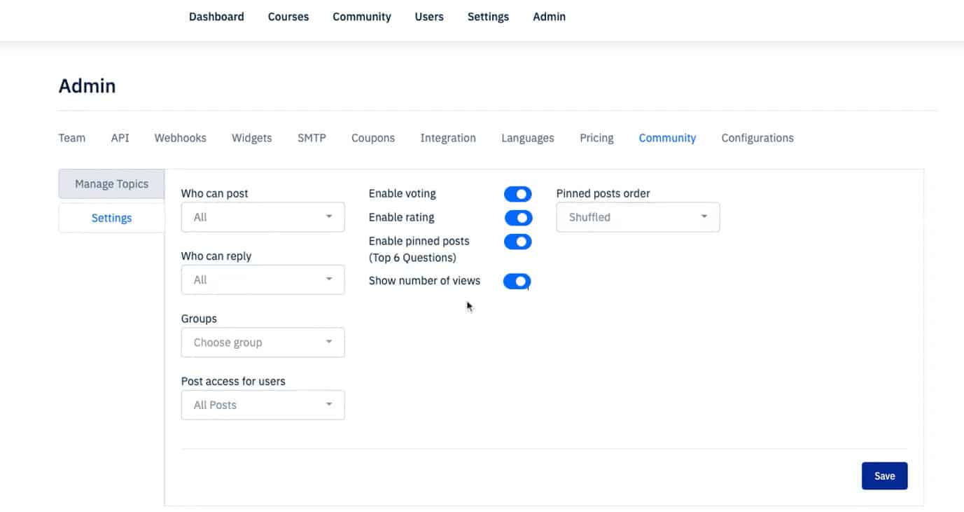Expand the Pinned posts order dropdown
The width and height of the screenshot is (964, 512).
638,217
